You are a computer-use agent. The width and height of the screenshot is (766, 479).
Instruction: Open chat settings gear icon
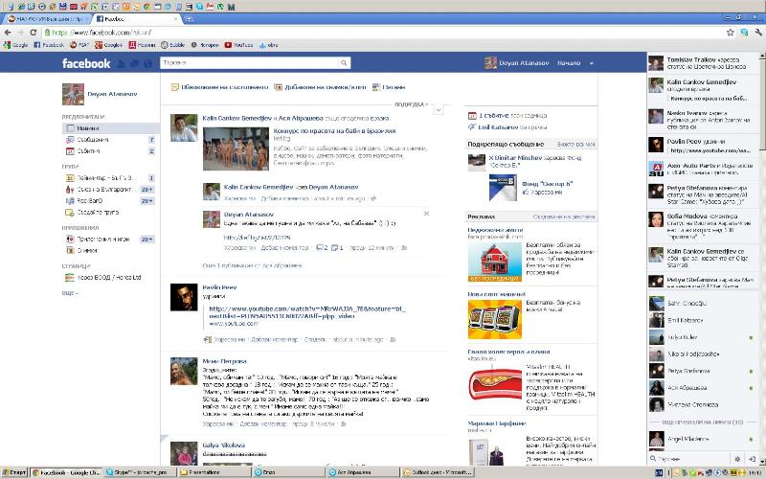(737, 459)
